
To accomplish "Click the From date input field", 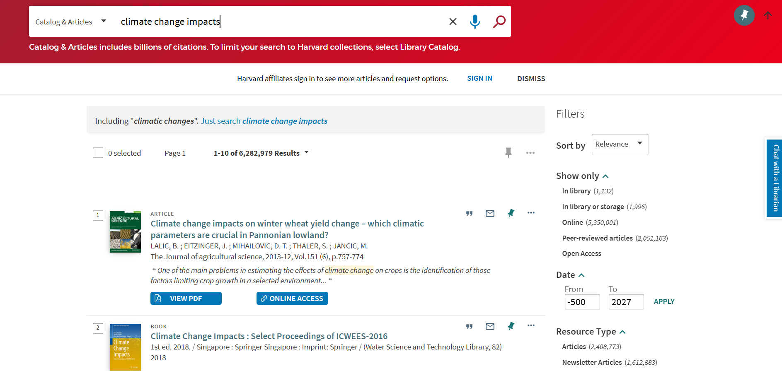I will point(582,302).
